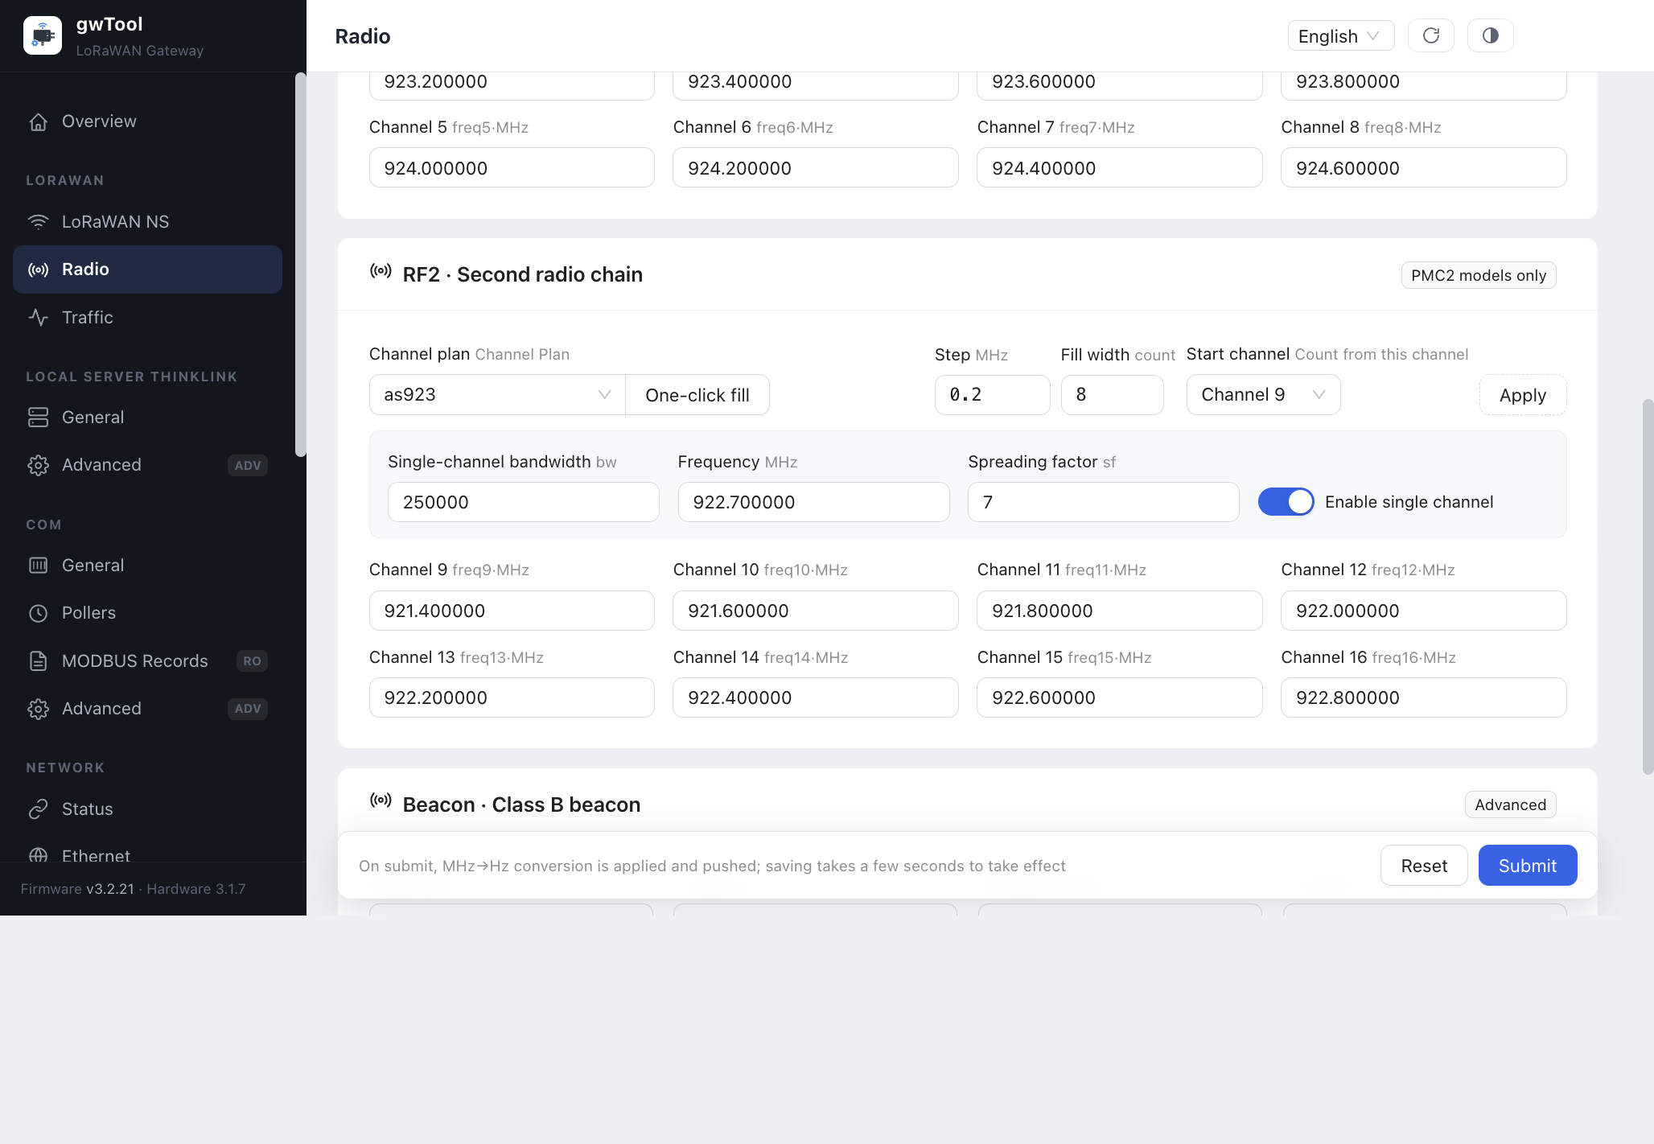Image resolution: width=1654 pixels, height=1144 pixels.
Task: Open the English language dropdown
Action: click(x=1340, y=35)
